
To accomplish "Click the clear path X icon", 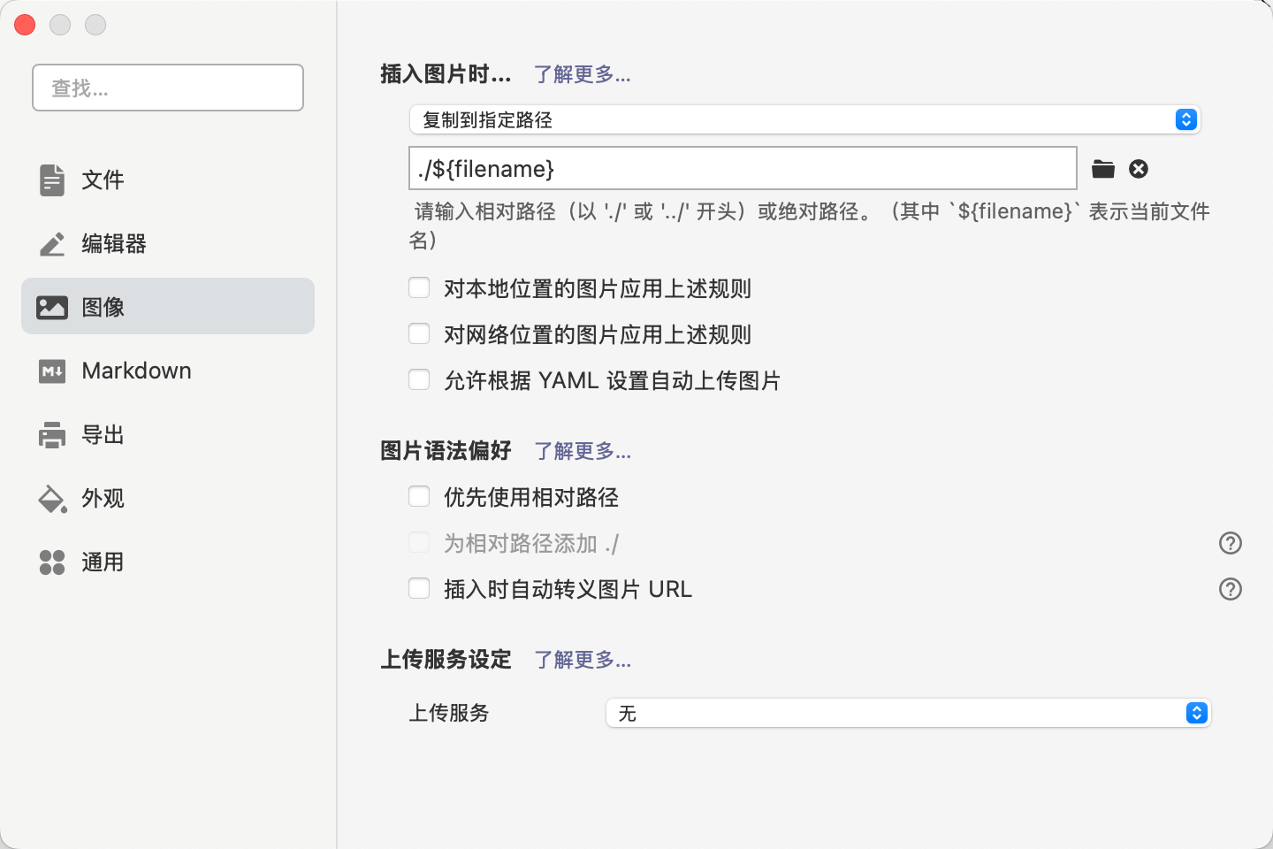I will pyautogui.click(x=1139, y=169).
